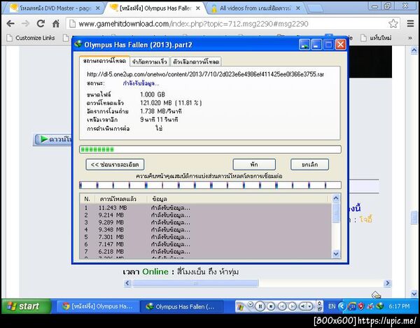The image size is (420, 328).
Task: Show more bookmarks chevron
Action: 409,38
